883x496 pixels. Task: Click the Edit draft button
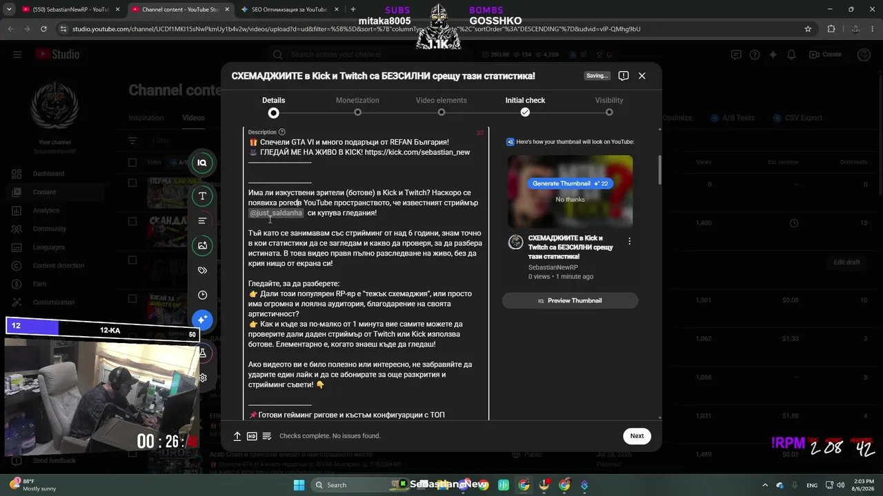[x=846, y=262]
